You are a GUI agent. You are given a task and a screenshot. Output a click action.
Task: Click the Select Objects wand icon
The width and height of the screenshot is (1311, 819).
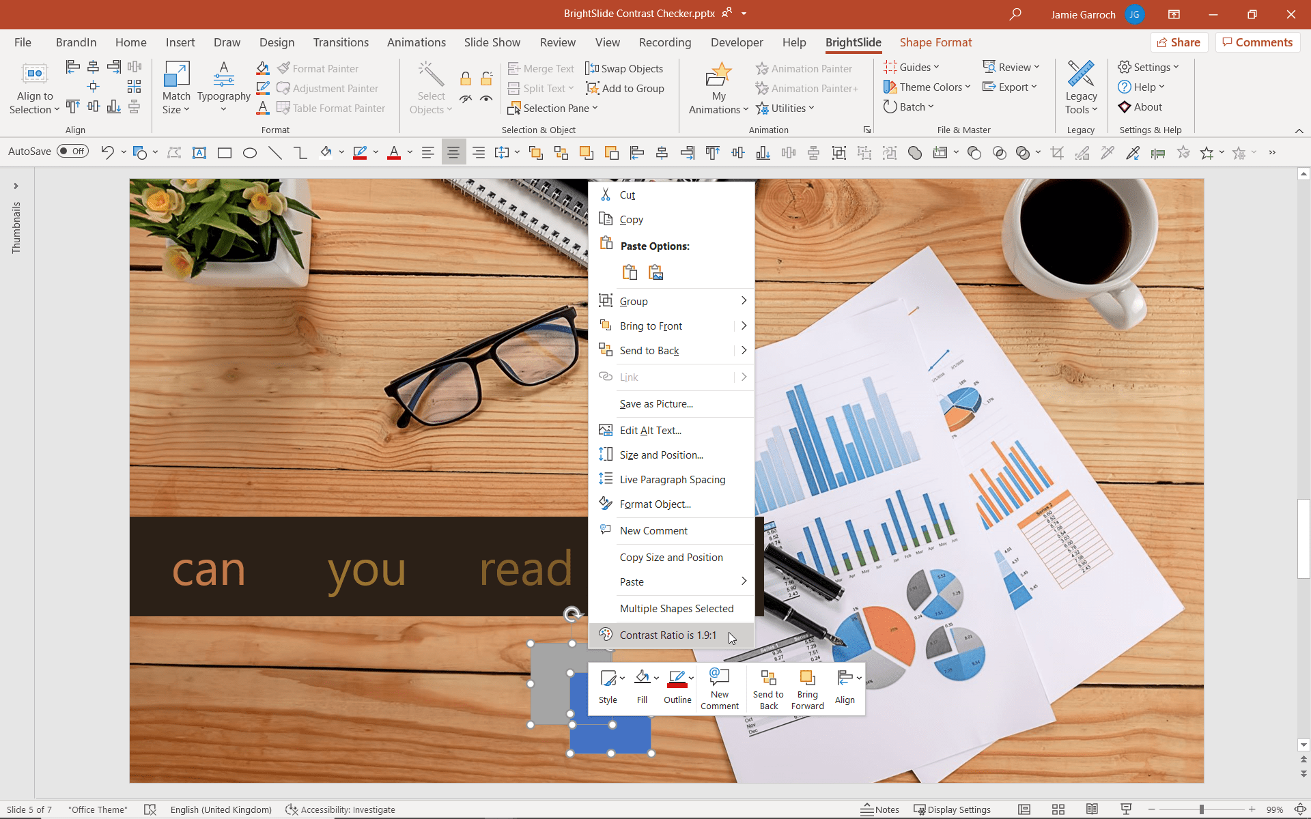431,74
